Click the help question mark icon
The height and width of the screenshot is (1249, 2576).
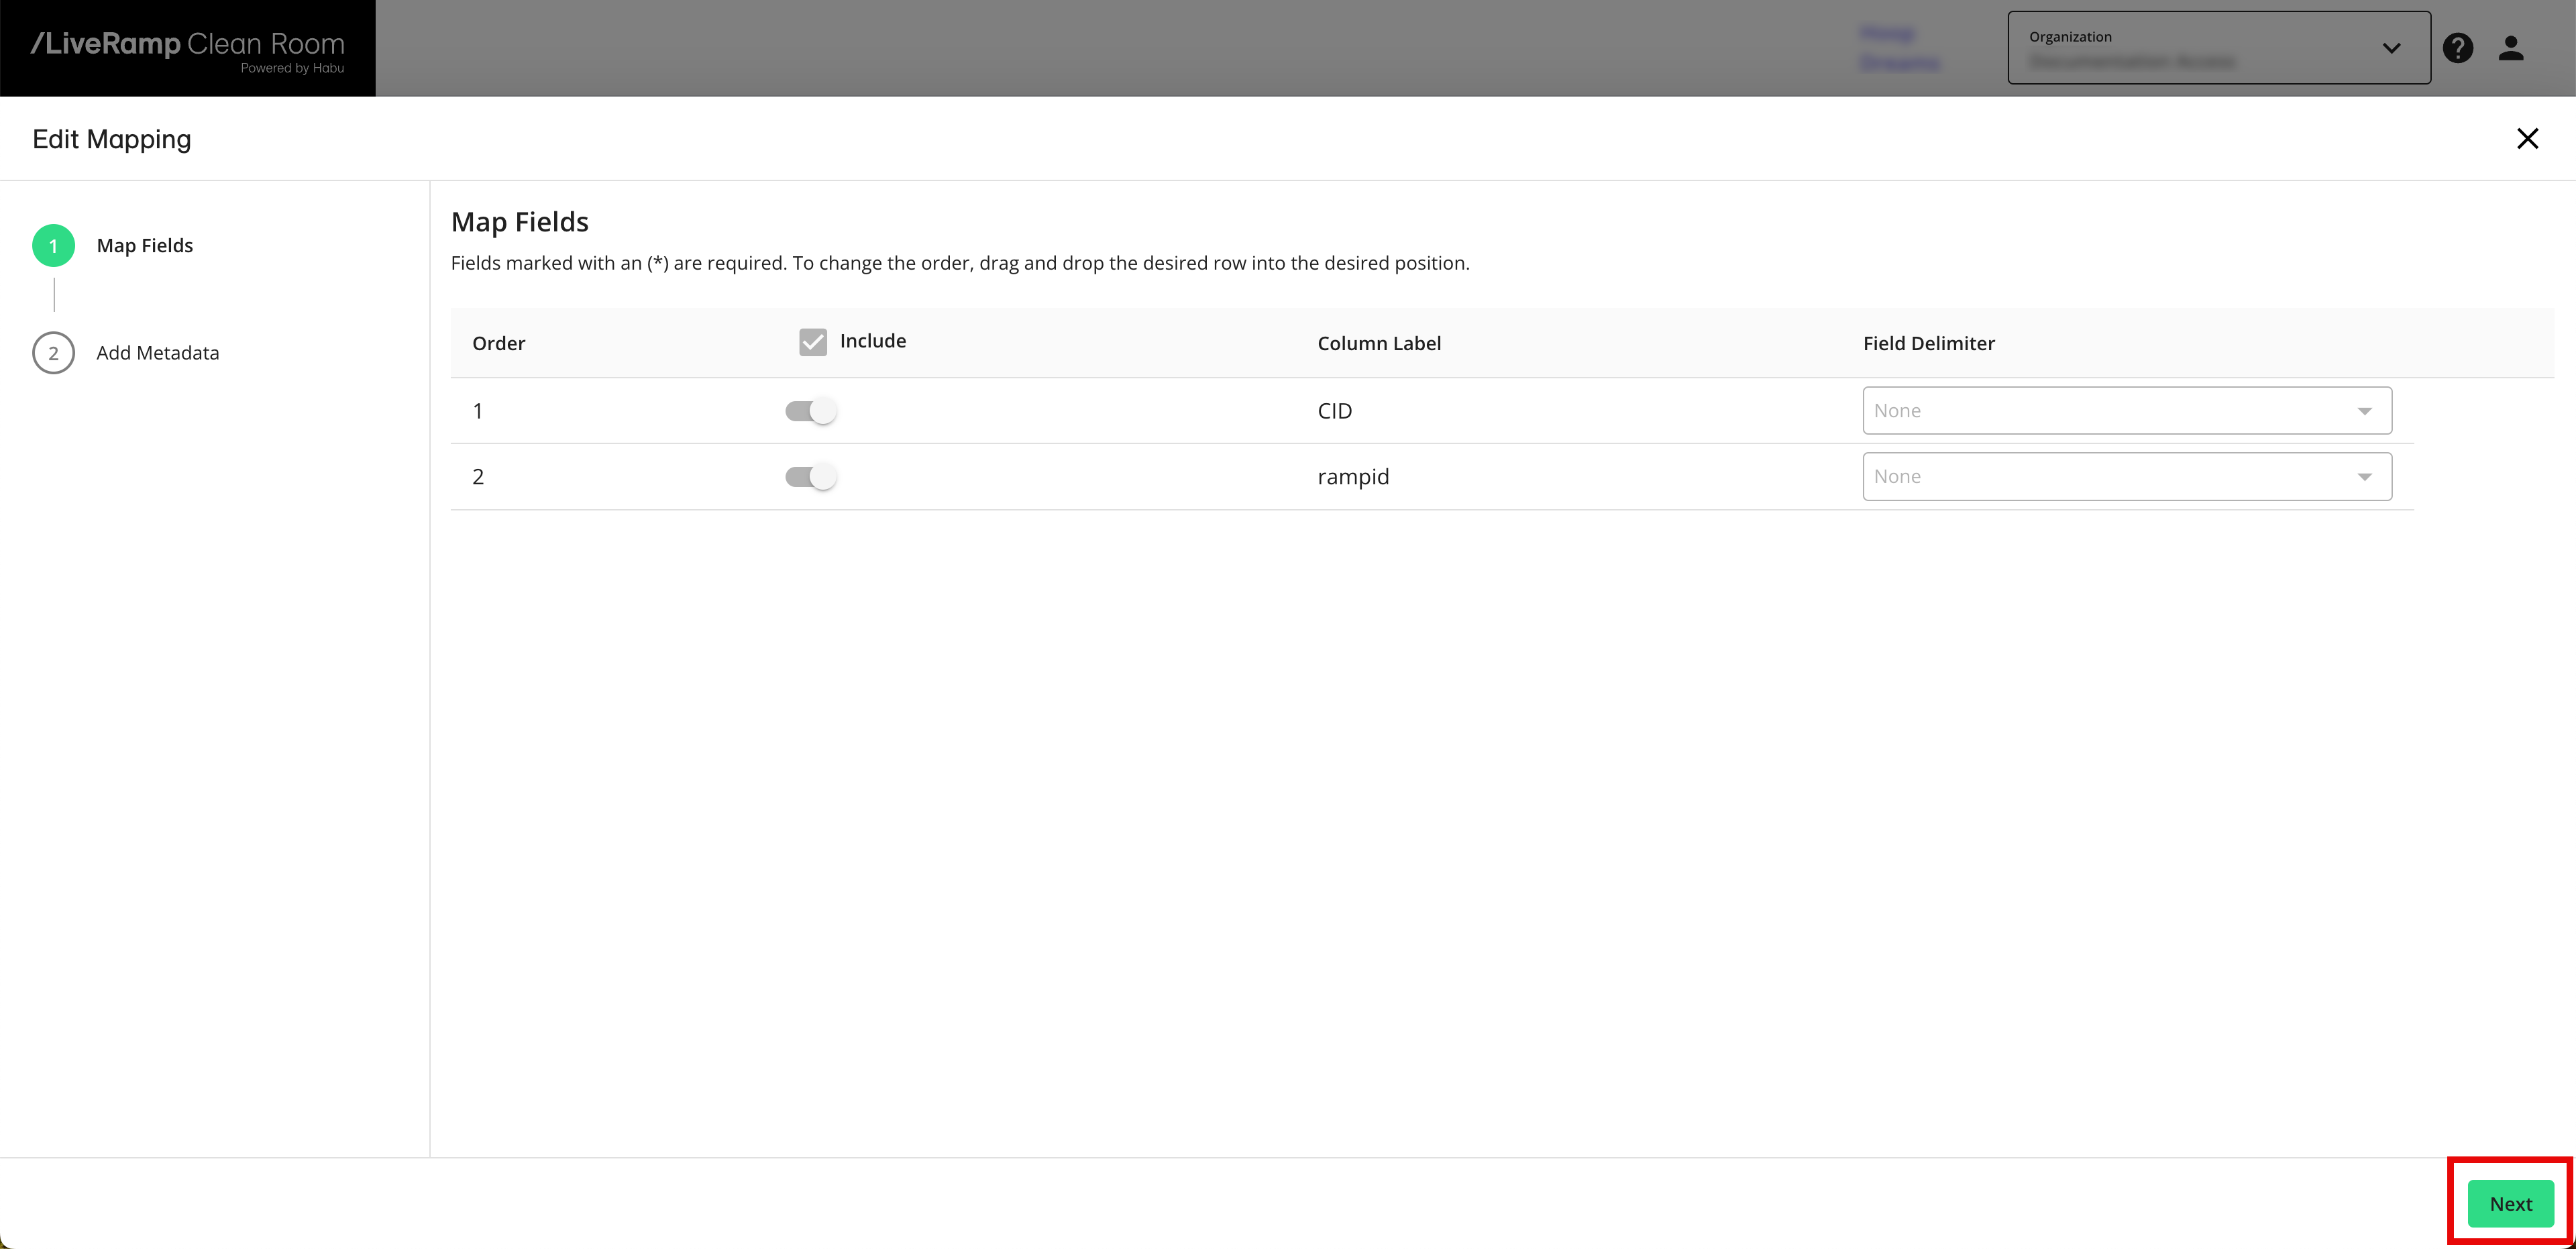click(x=2457, y=48)
